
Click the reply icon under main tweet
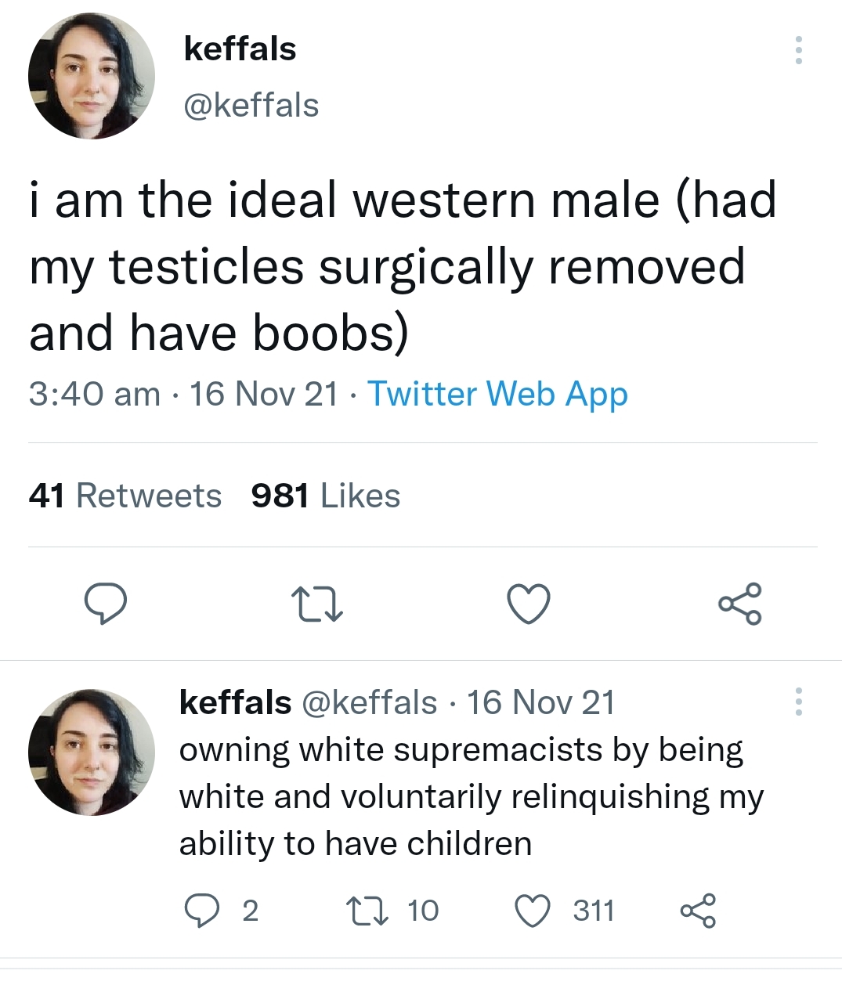click(x=106, y=604)
